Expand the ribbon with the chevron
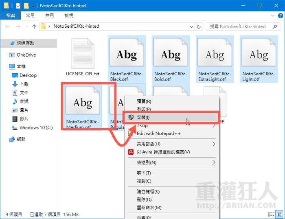 click(272, 15)
